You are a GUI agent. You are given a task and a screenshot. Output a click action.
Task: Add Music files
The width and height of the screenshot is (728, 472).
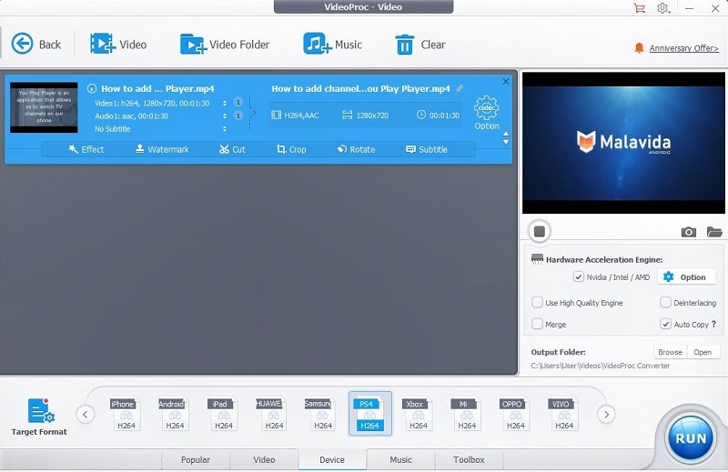click(x=332, y=44)
